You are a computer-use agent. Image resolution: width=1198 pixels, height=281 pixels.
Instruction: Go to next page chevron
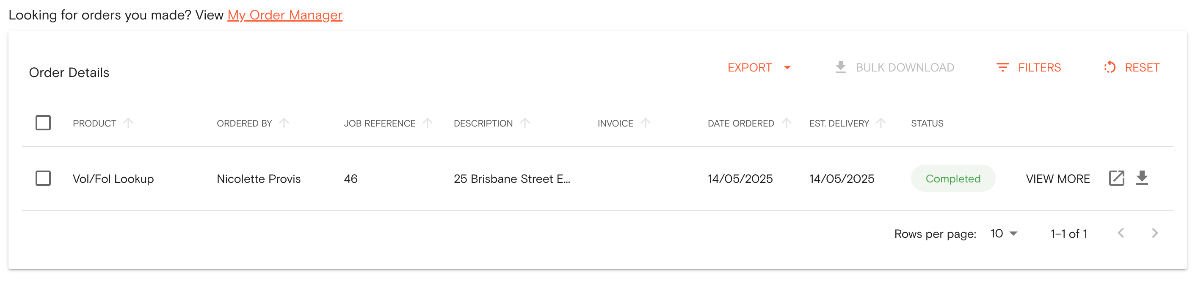pyautogui.click(x=1154, y=233)
